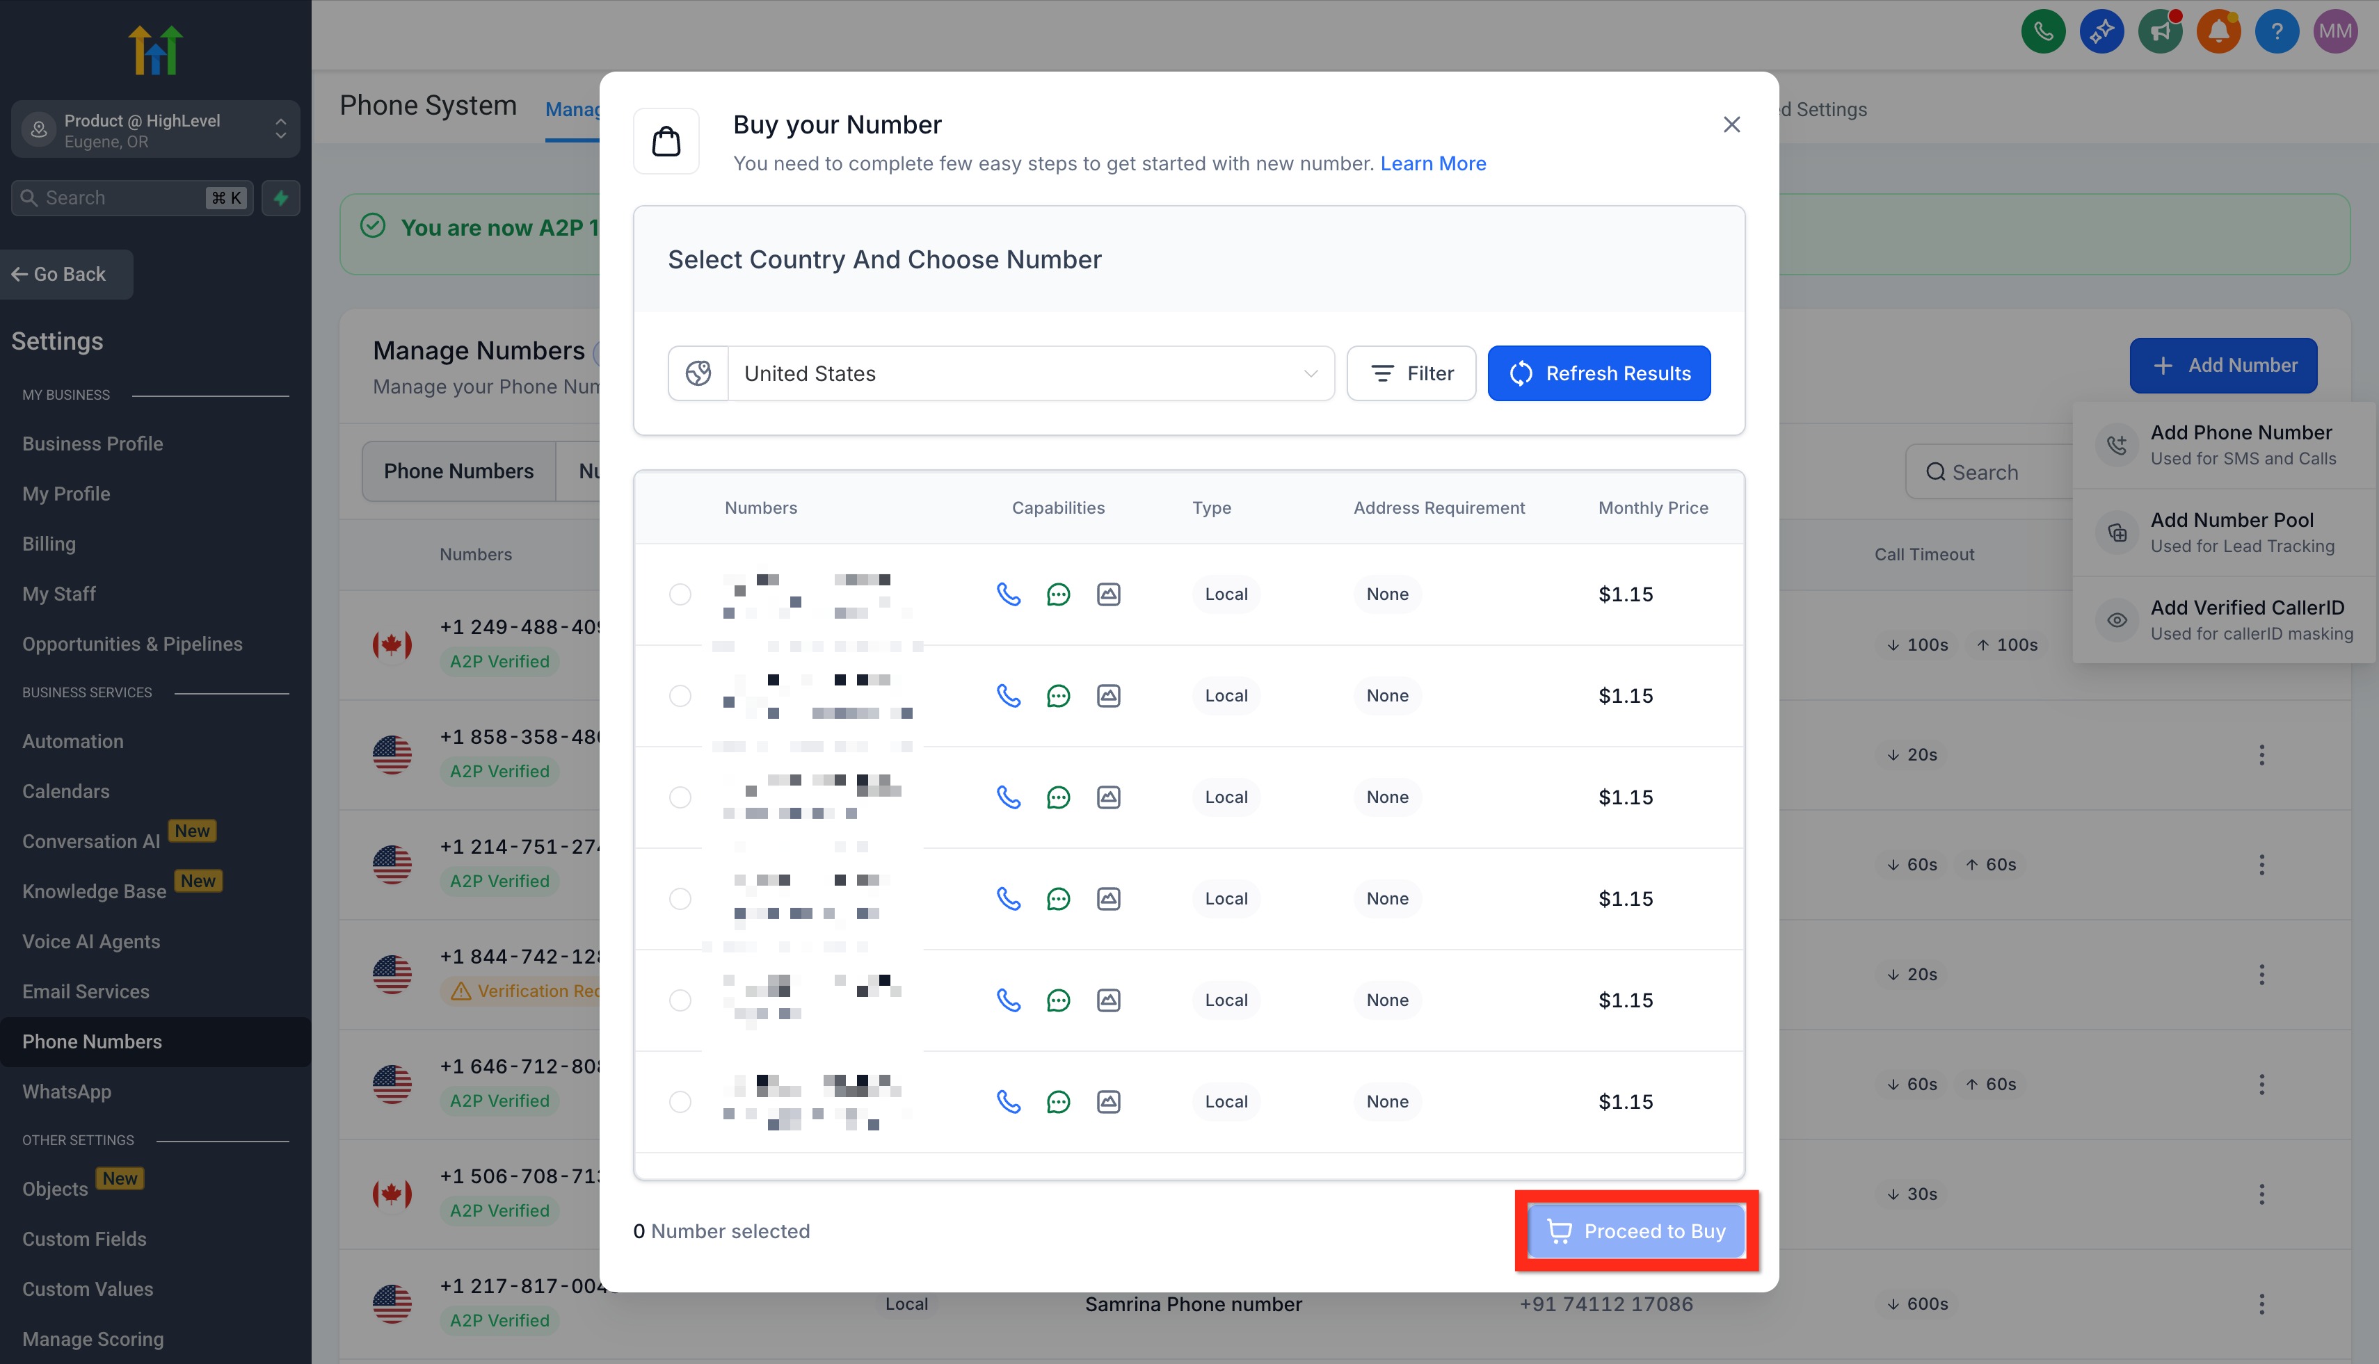This screenshot has width=2379, height=1364.
Task: Click the megaphone announcements icon
Action: click(2160, 32)
